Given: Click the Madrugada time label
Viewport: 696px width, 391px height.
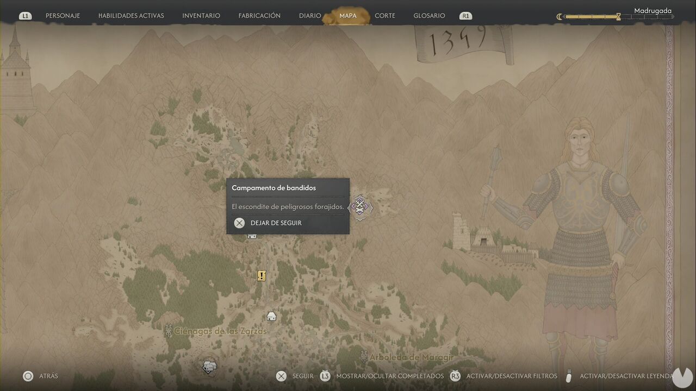Looking at the screenshot, I should pyautogui.click(x=652, y=10).
